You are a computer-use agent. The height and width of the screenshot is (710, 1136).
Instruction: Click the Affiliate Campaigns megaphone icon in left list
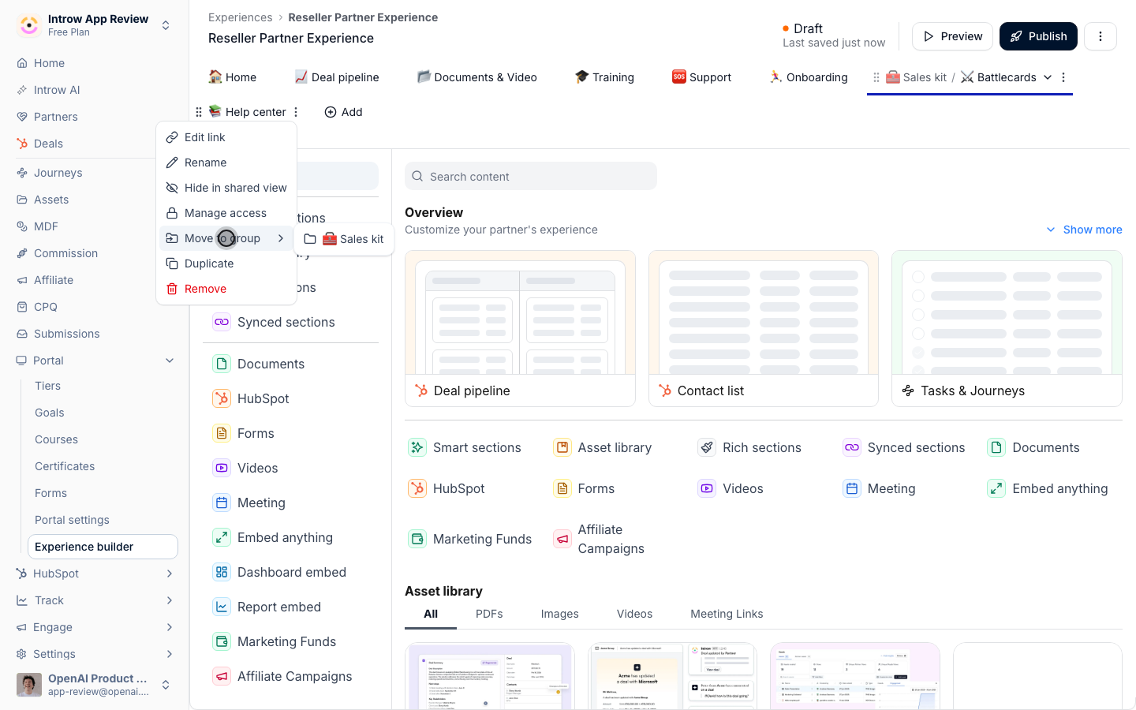[222, 676]
